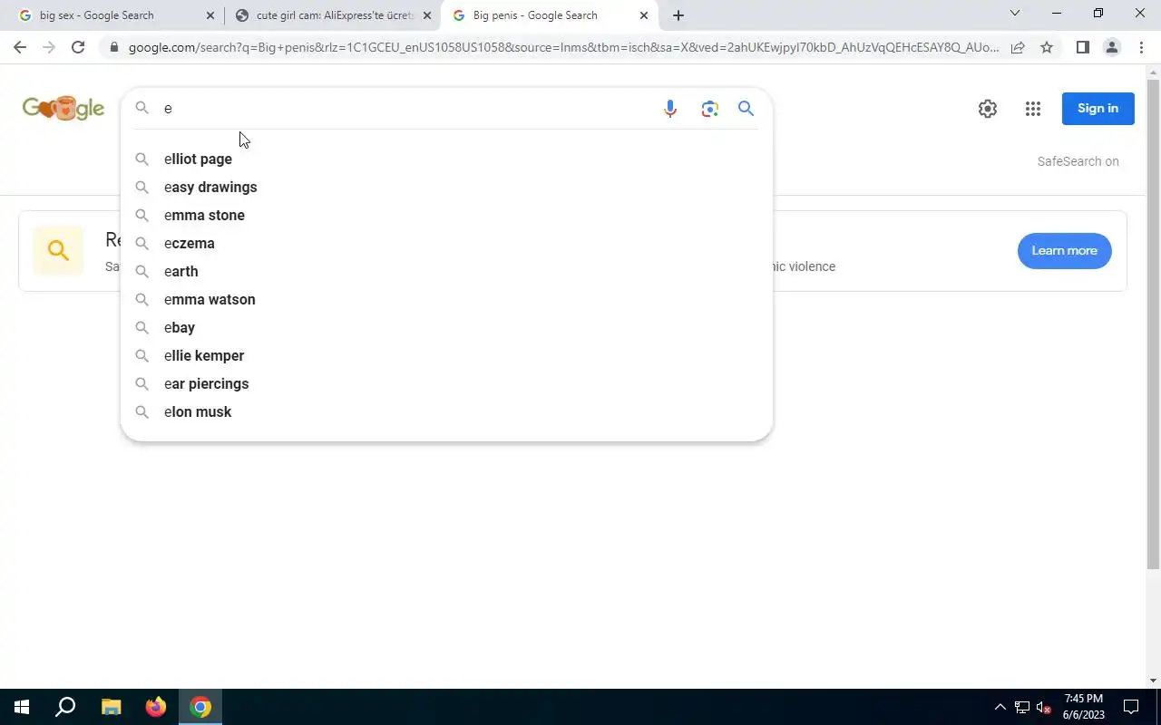
Task: Close the 'cute girl cam' tab
Action: pos(427,15)
